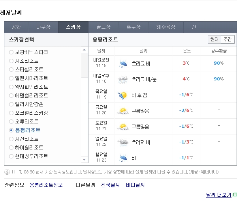
Task: Click the 온도 column header
Action: point(187,51)
